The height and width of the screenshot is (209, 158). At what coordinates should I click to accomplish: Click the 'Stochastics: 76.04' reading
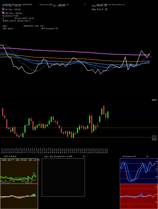(10, 16)
